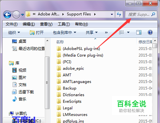
Task: Click the magnifier search icon
Action: tap(153, 14)
